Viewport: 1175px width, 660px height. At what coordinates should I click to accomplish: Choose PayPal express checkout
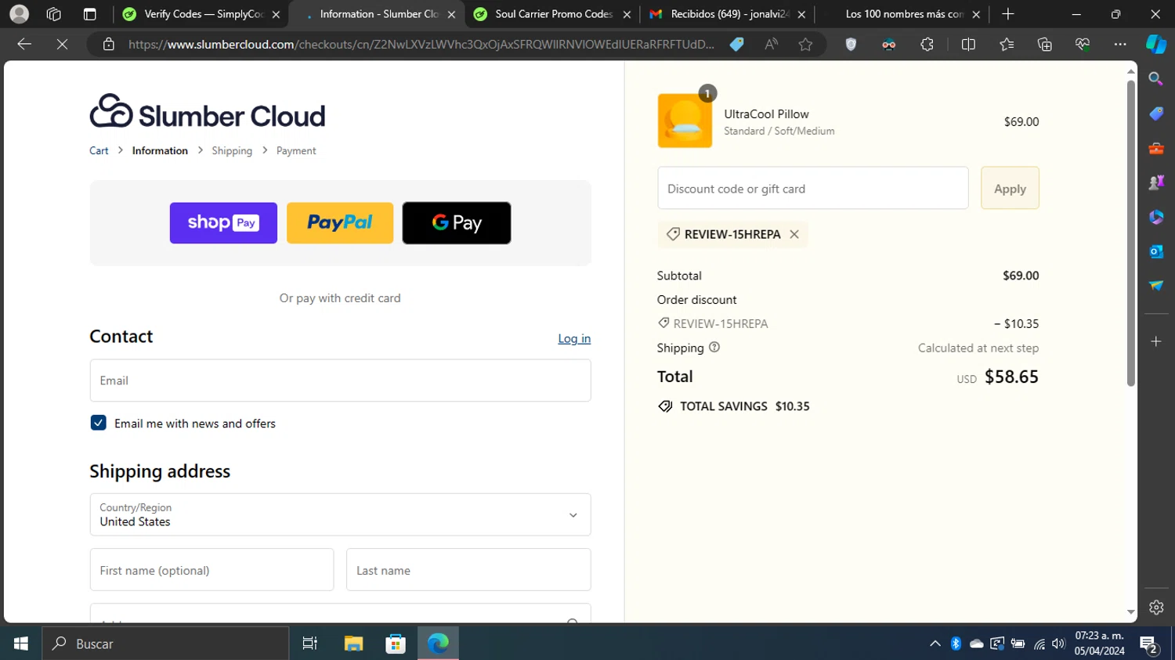click(340, 223)
